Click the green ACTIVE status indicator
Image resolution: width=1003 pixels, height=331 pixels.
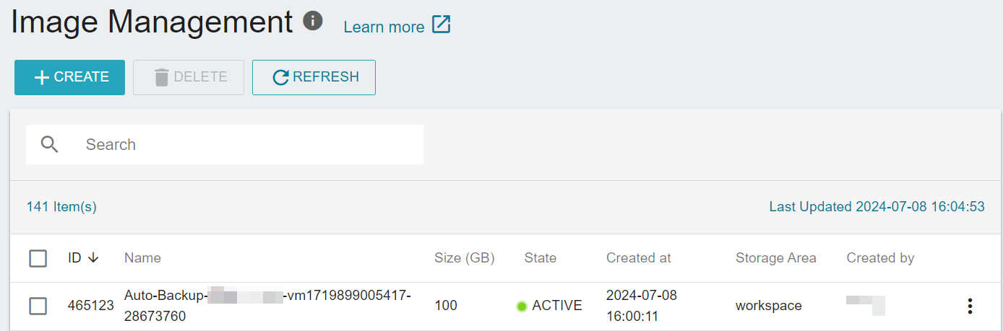[x=522, y=306]
